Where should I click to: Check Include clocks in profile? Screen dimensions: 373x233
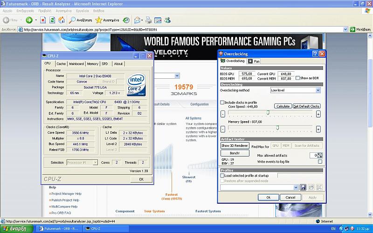(x=222, y=102)
